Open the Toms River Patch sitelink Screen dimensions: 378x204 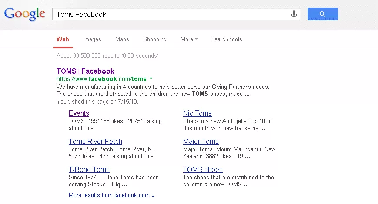pyautogui.click(x=95, y=141)
